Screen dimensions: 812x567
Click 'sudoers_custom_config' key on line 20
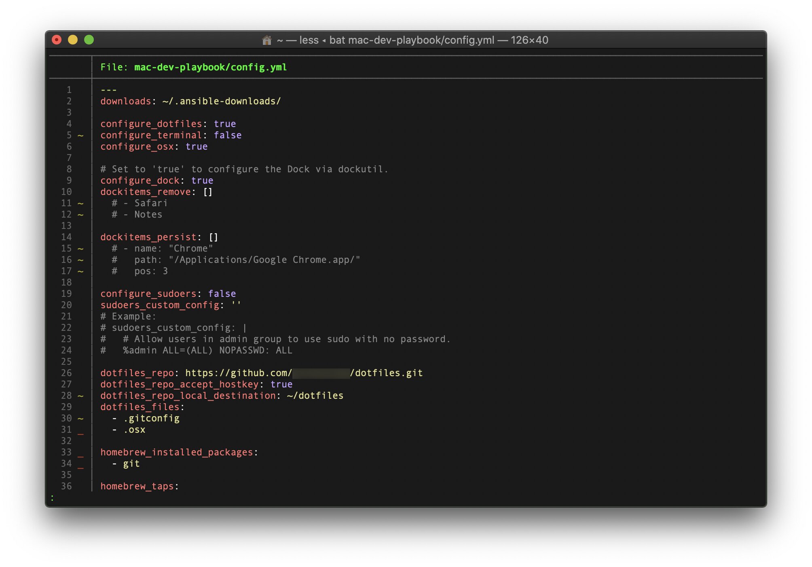[160, 305]
